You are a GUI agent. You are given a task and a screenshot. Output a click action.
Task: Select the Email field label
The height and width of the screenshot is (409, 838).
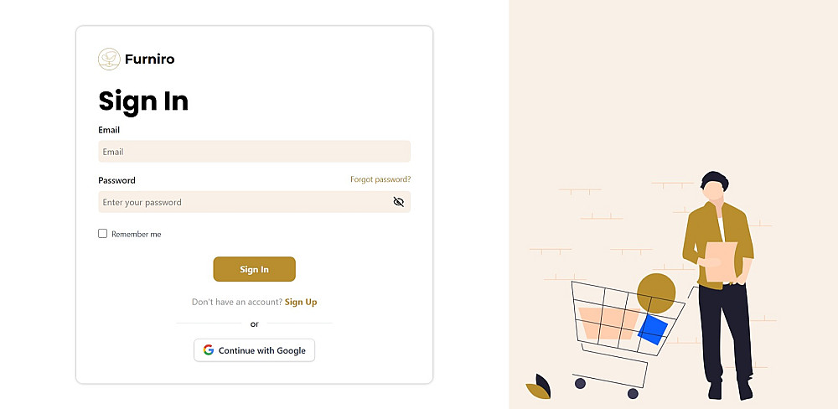109,130
